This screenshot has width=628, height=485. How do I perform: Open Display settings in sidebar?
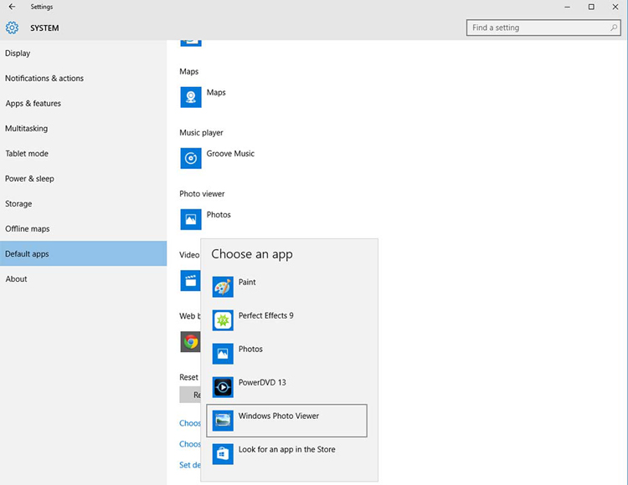(x=83, y=54)
